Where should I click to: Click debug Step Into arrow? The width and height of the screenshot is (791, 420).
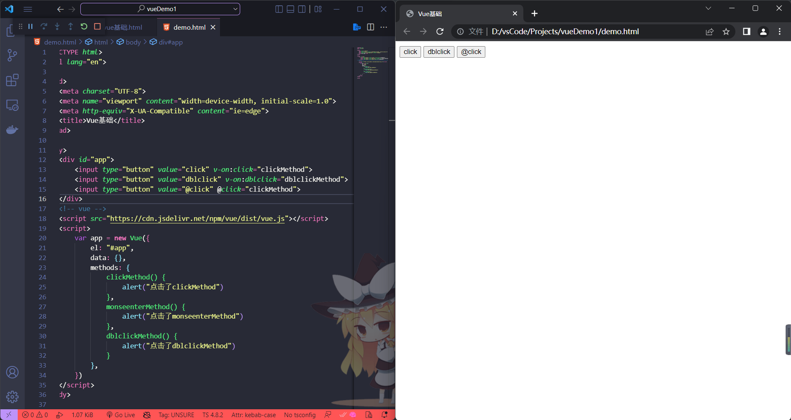(57, 26)
